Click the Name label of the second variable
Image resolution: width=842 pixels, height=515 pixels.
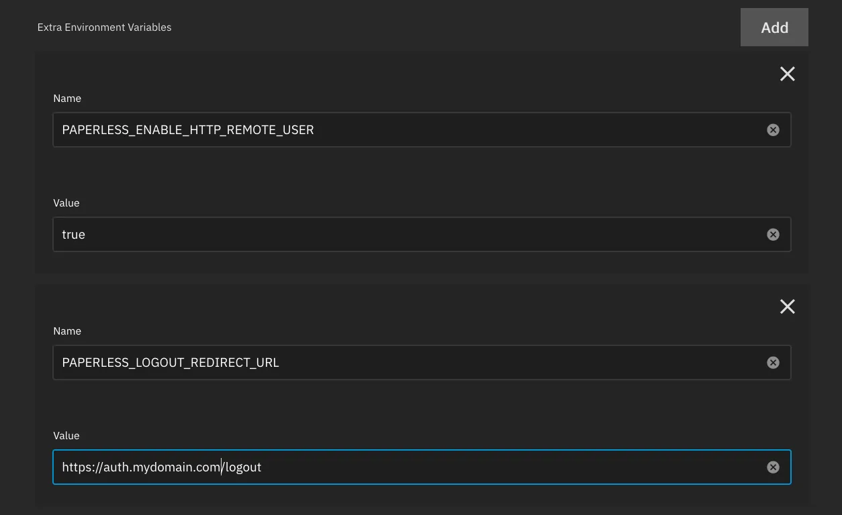point(67,331)
